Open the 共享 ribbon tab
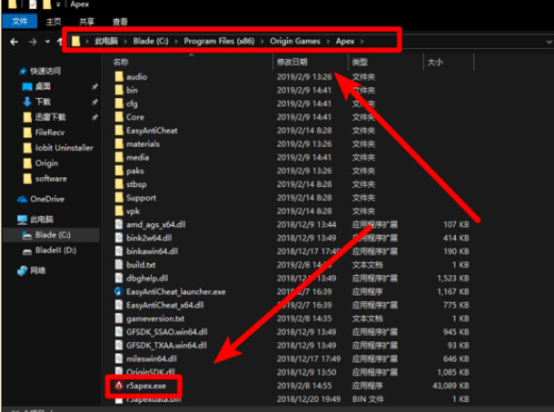The height and width of the screenshot is (412, 554). point(86,20)
